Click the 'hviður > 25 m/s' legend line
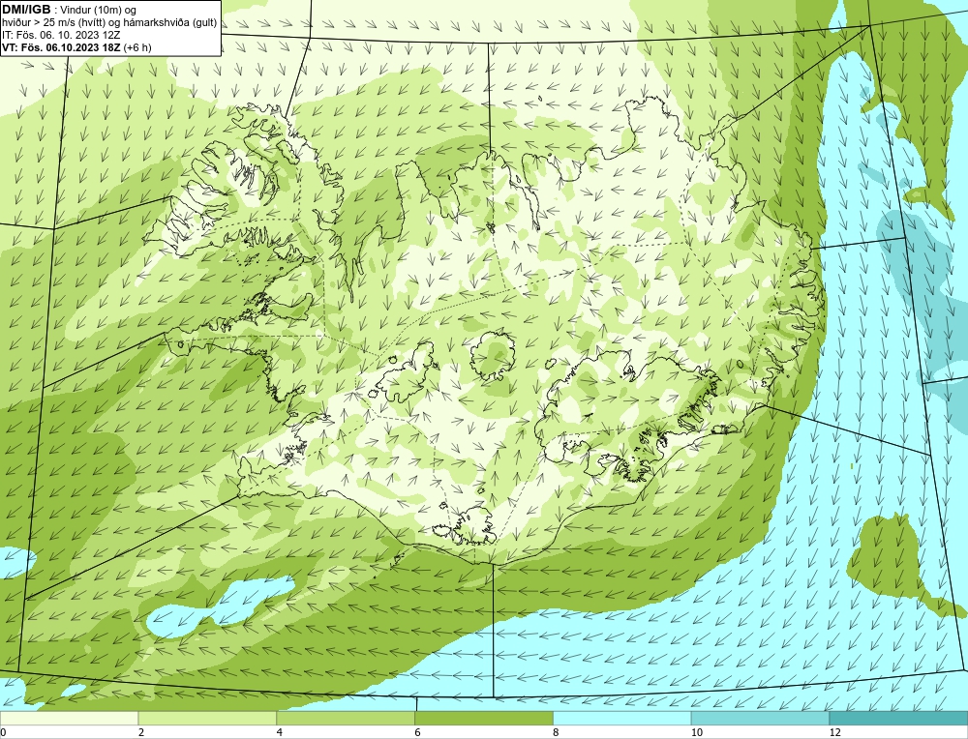968x739 pixels. pos(109,23)
